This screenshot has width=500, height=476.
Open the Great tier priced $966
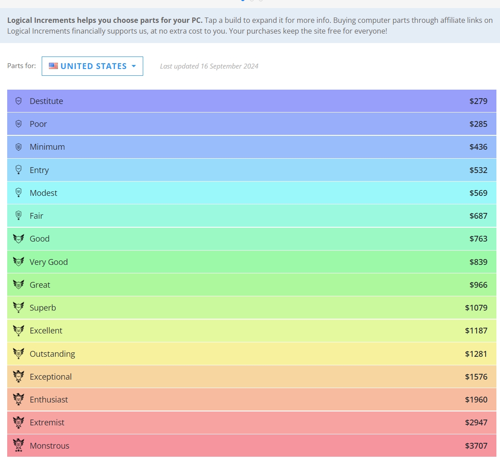tap(251, 285)
